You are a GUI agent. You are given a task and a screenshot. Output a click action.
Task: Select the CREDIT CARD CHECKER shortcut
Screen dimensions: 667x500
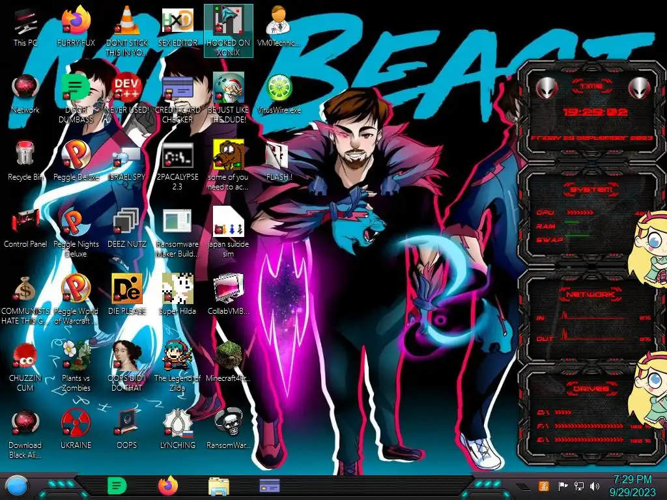[x=177, y=98]
